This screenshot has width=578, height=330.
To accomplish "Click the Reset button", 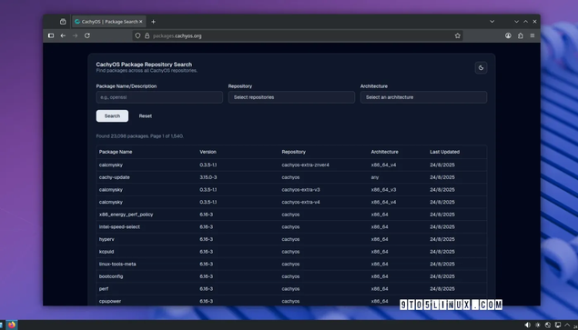I will [146, 116].
